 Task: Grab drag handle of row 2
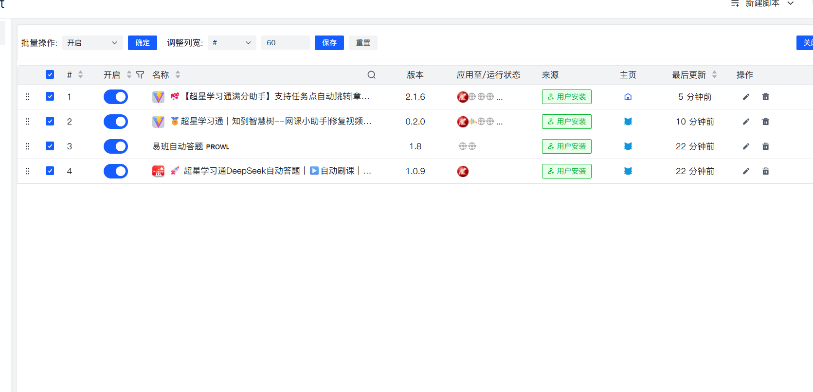click(28, 122)
